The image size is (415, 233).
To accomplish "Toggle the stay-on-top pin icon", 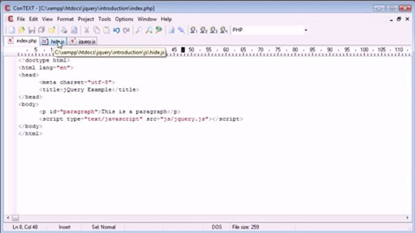I will tap(181, 30).
